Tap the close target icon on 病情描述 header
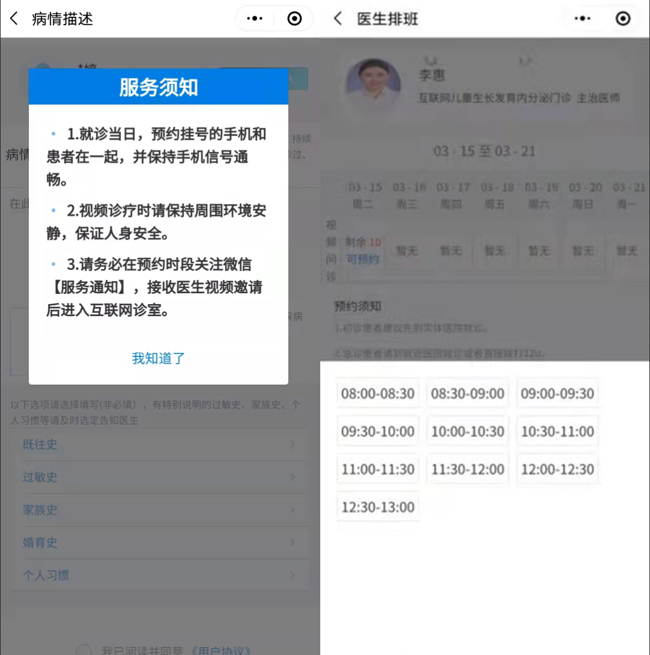The height and width of the screenshot is (655, 650). click(x=294, y=19)
